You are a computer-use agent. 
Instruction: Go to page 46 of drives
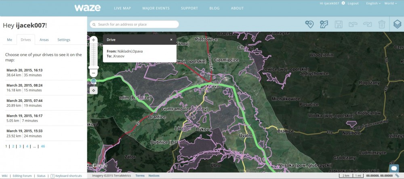pos(43,146)
